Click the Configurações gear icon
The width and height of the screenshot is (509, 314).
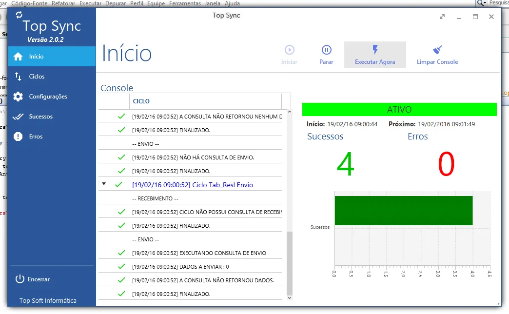[x=18, y=97]
